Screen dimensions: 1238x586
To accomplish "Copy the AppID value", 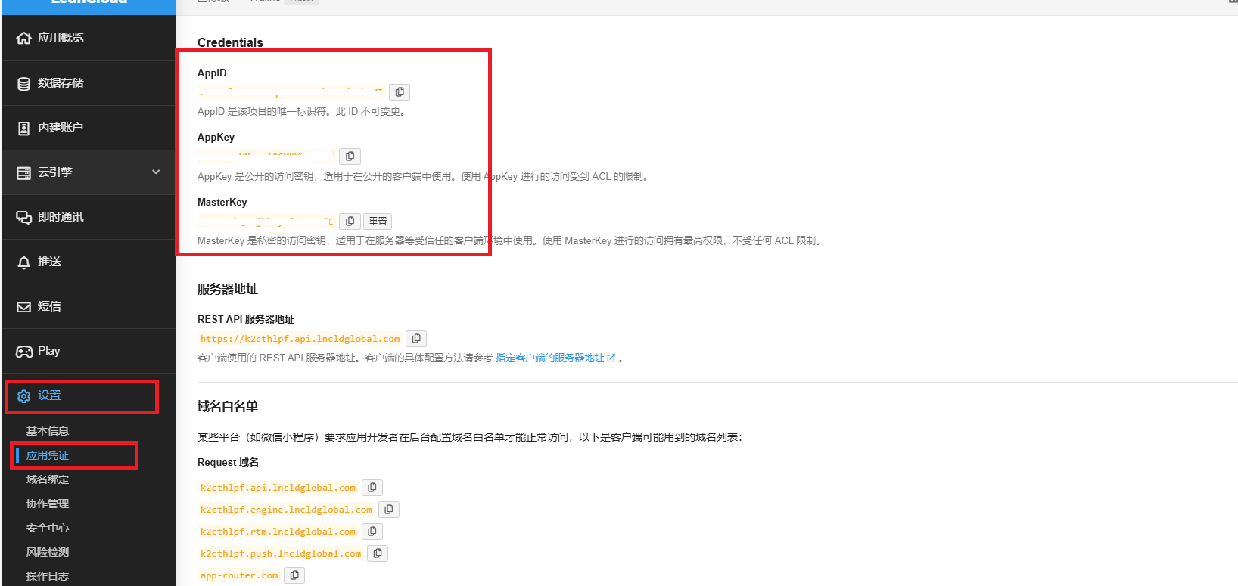I will click(x=400, y=92).
